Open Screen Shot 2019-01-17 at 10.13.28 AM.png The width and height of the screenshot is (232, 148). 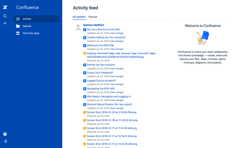[x=112, y=144]
